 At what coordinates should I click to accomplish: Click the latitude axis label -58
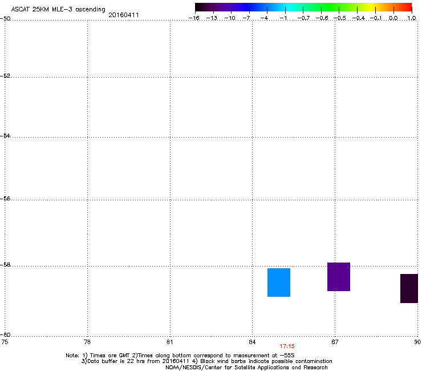5,265
